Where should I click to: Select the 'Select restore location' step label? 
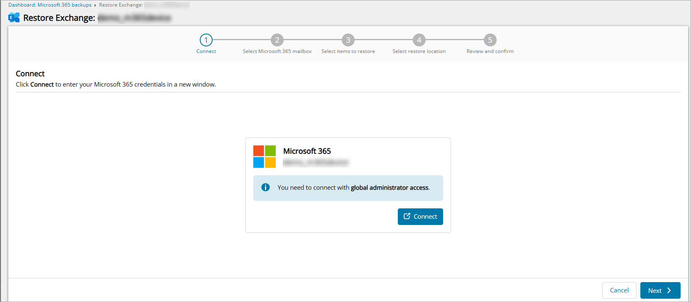(x=419, y=51)
